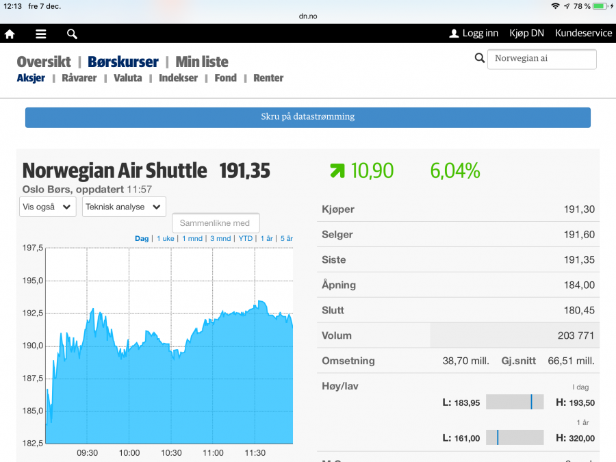Click the day high H: 193,50
The width and height of the screenshot is (616, 462).
575,402
